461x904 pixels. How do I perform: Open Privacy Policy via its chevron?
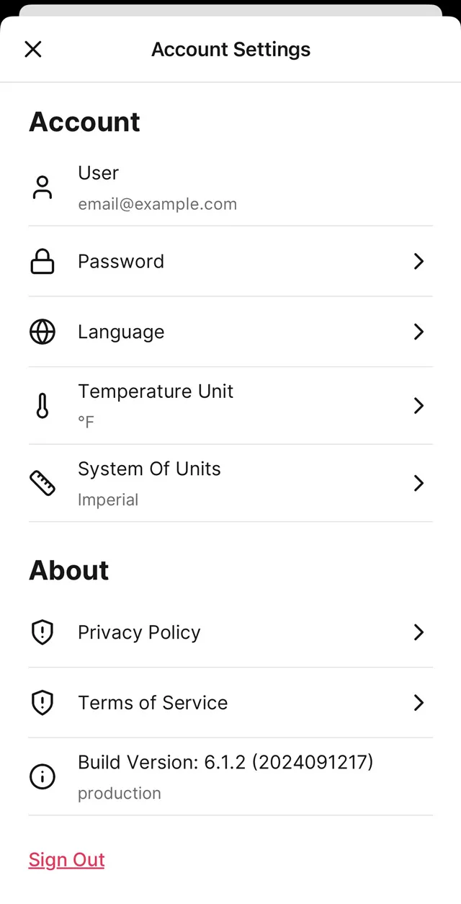419,632
